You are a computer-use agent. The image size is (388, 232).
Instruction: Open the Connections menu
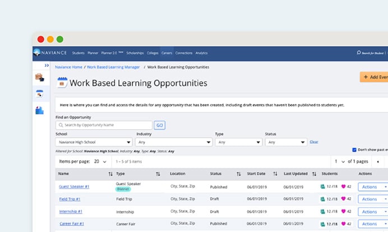tap(183, 53)
